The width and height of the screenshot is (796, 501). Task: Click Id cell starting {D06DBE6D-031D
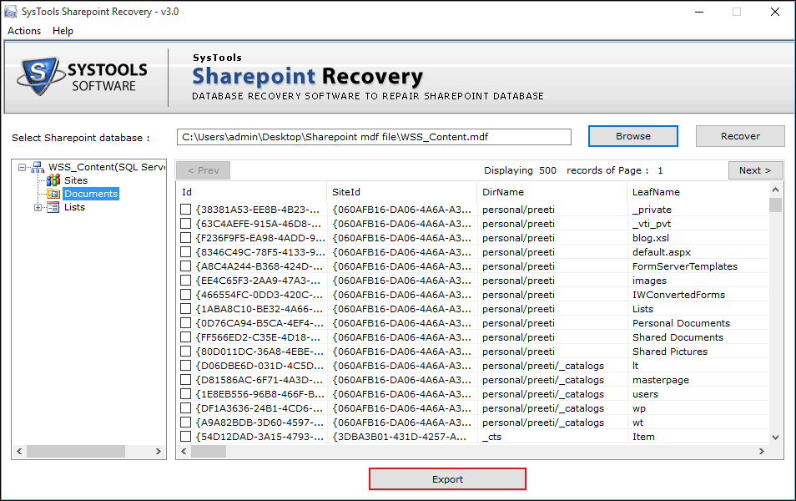coord(259,366)
